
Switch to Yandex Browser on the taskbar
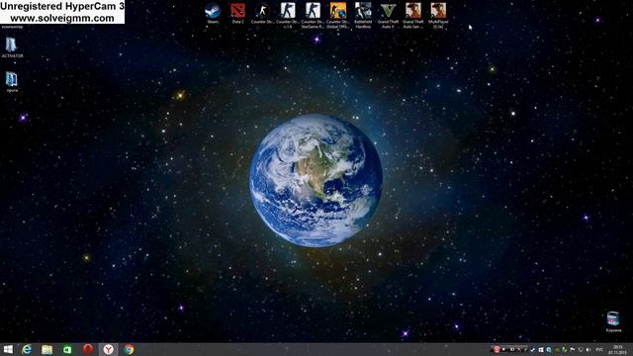coord(108,349)
